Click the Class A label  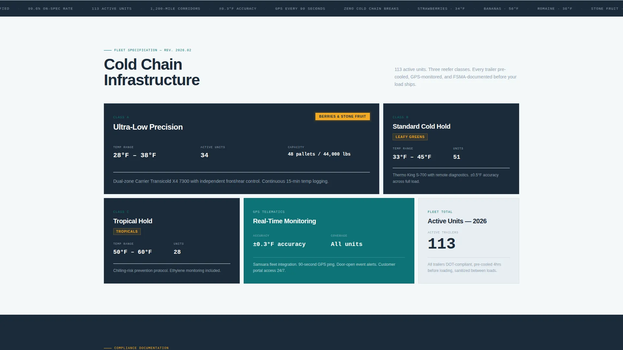pyautogui.click(x=121, y=117)
